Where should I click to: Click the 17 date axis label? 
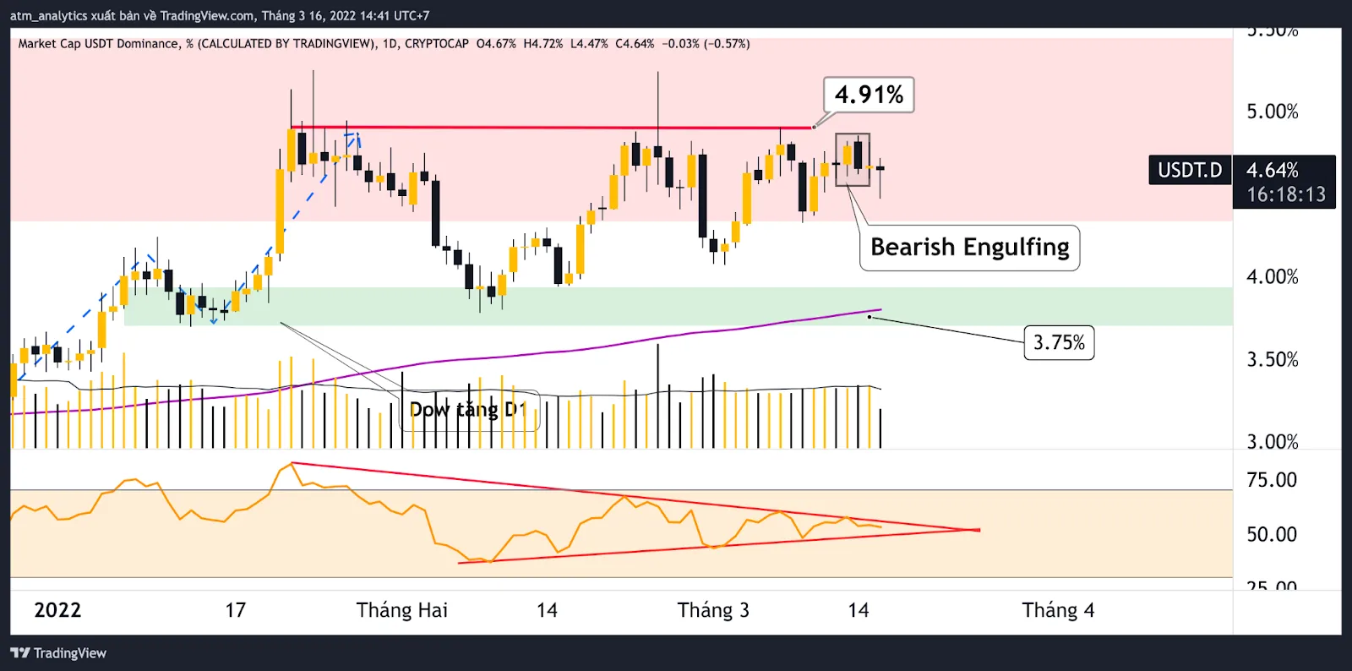236,610
